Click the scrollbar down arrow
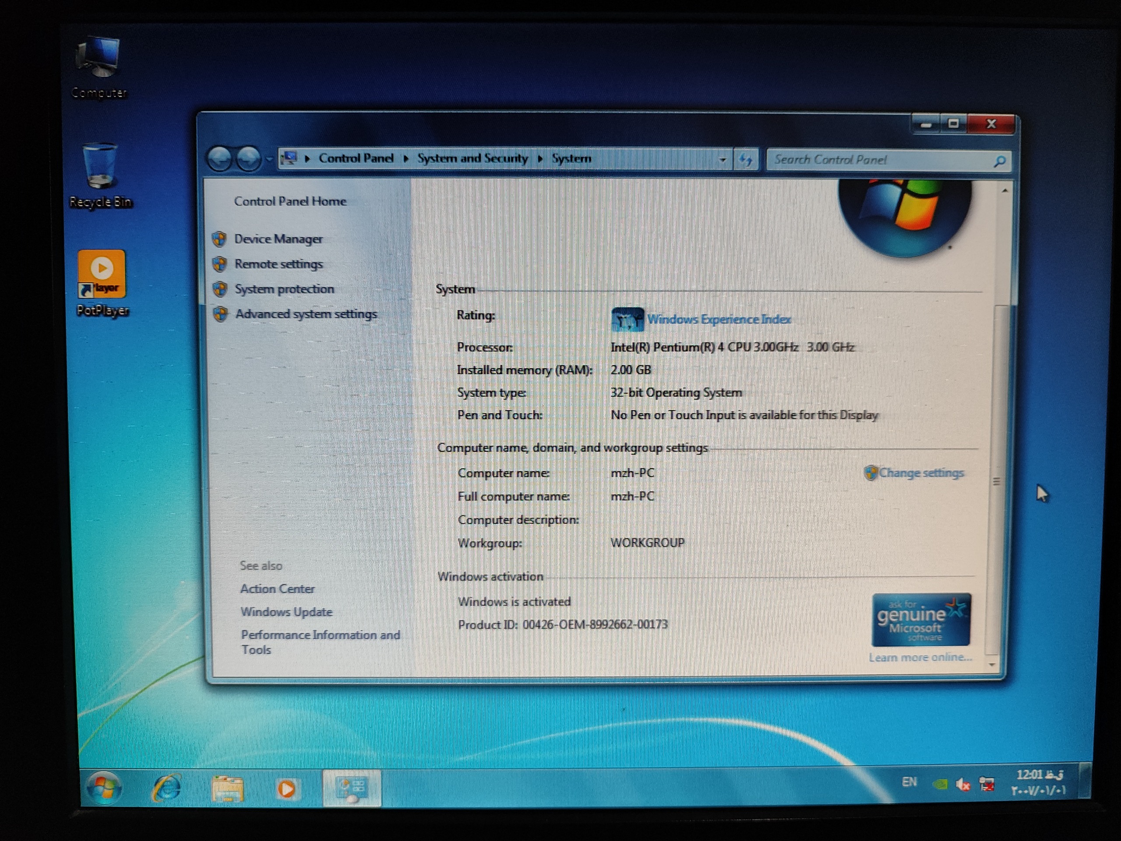This screenshot has height=841, width=1121. point(992,664)
